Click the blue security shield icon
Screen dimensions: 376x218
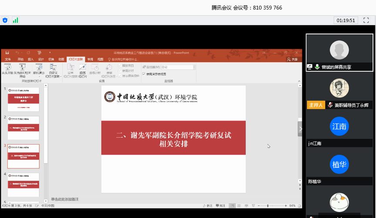coord(5,20)
